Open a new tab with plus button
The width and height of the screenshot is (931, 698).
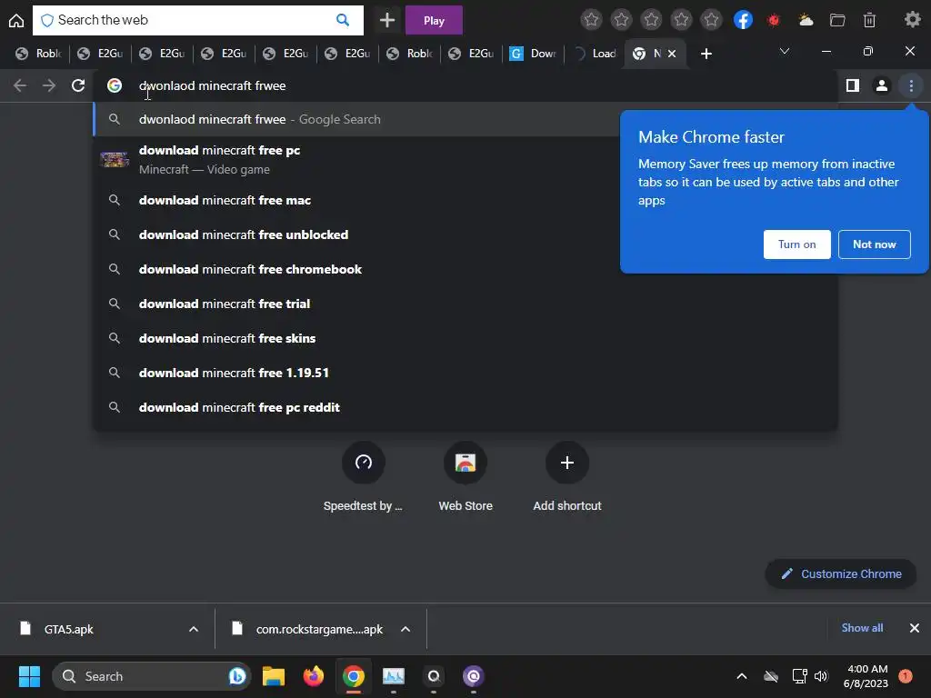click(706, 54)
